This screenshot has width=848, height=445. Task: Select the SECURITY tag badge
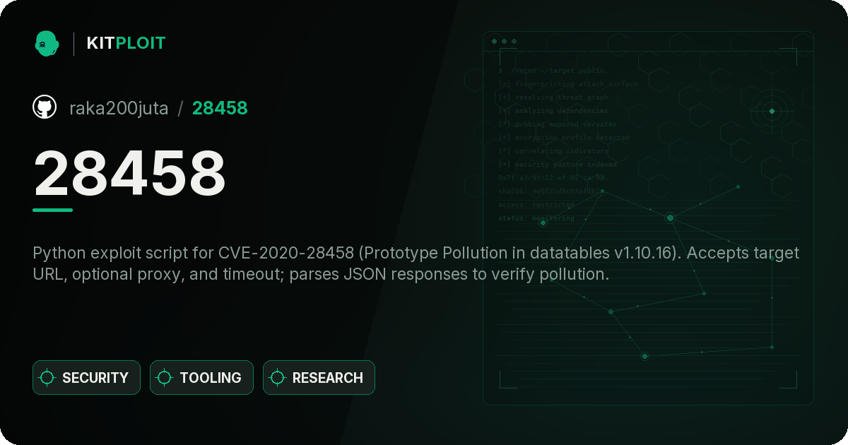(x=86, y=378)
